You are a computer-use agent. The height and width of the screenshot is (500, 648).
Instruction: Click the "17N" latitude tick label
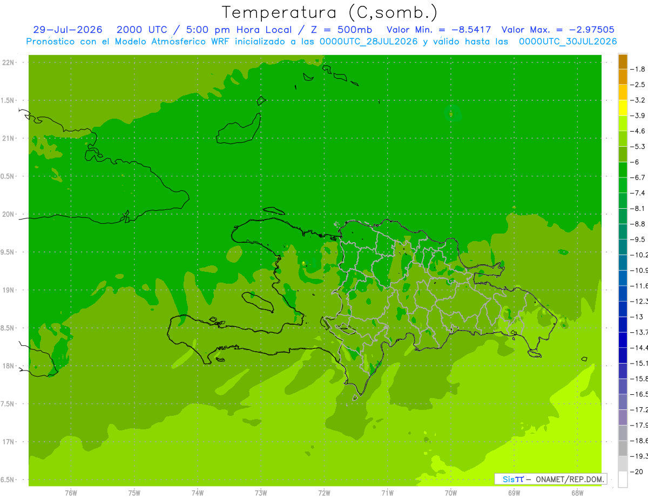[8, 442]
